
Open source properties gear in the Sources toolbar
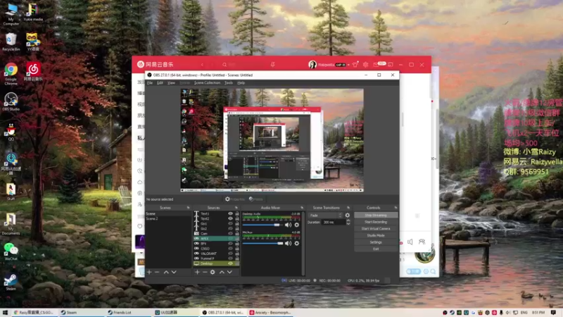[x=213, y=273]
